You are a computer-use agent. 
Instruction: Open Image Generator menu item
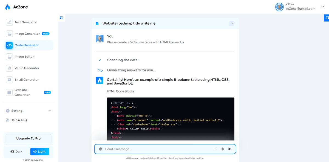pyautogui.click(x=29, y=34)
